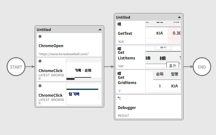Open the 팀기록 click thumbnail
This screenshot has height=135, width=216.
pyautogui.click(x=84, y=94)
